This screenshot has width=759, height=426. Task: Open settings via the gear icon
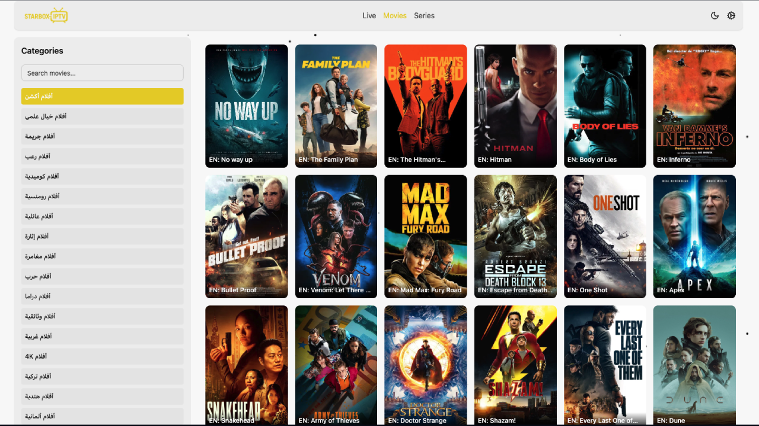[731, 15]
